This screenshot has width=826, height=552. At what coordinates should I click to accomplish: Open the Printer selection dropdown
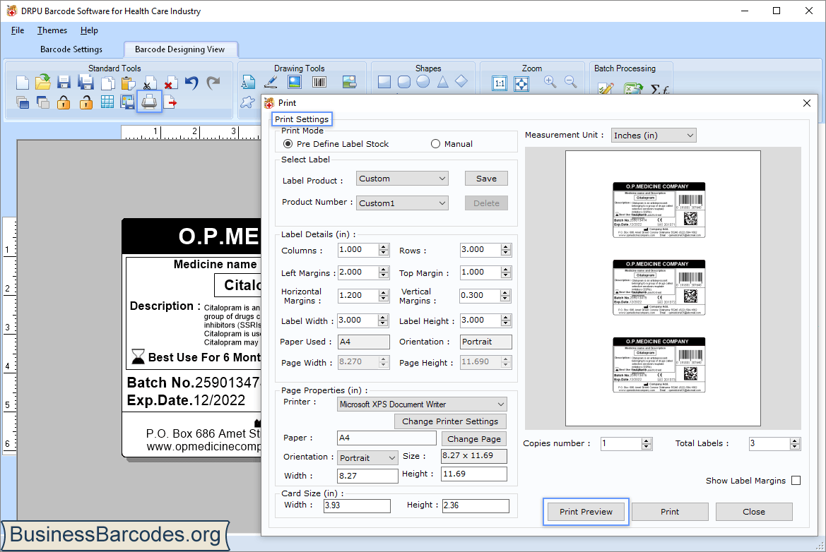pos(422,404)
